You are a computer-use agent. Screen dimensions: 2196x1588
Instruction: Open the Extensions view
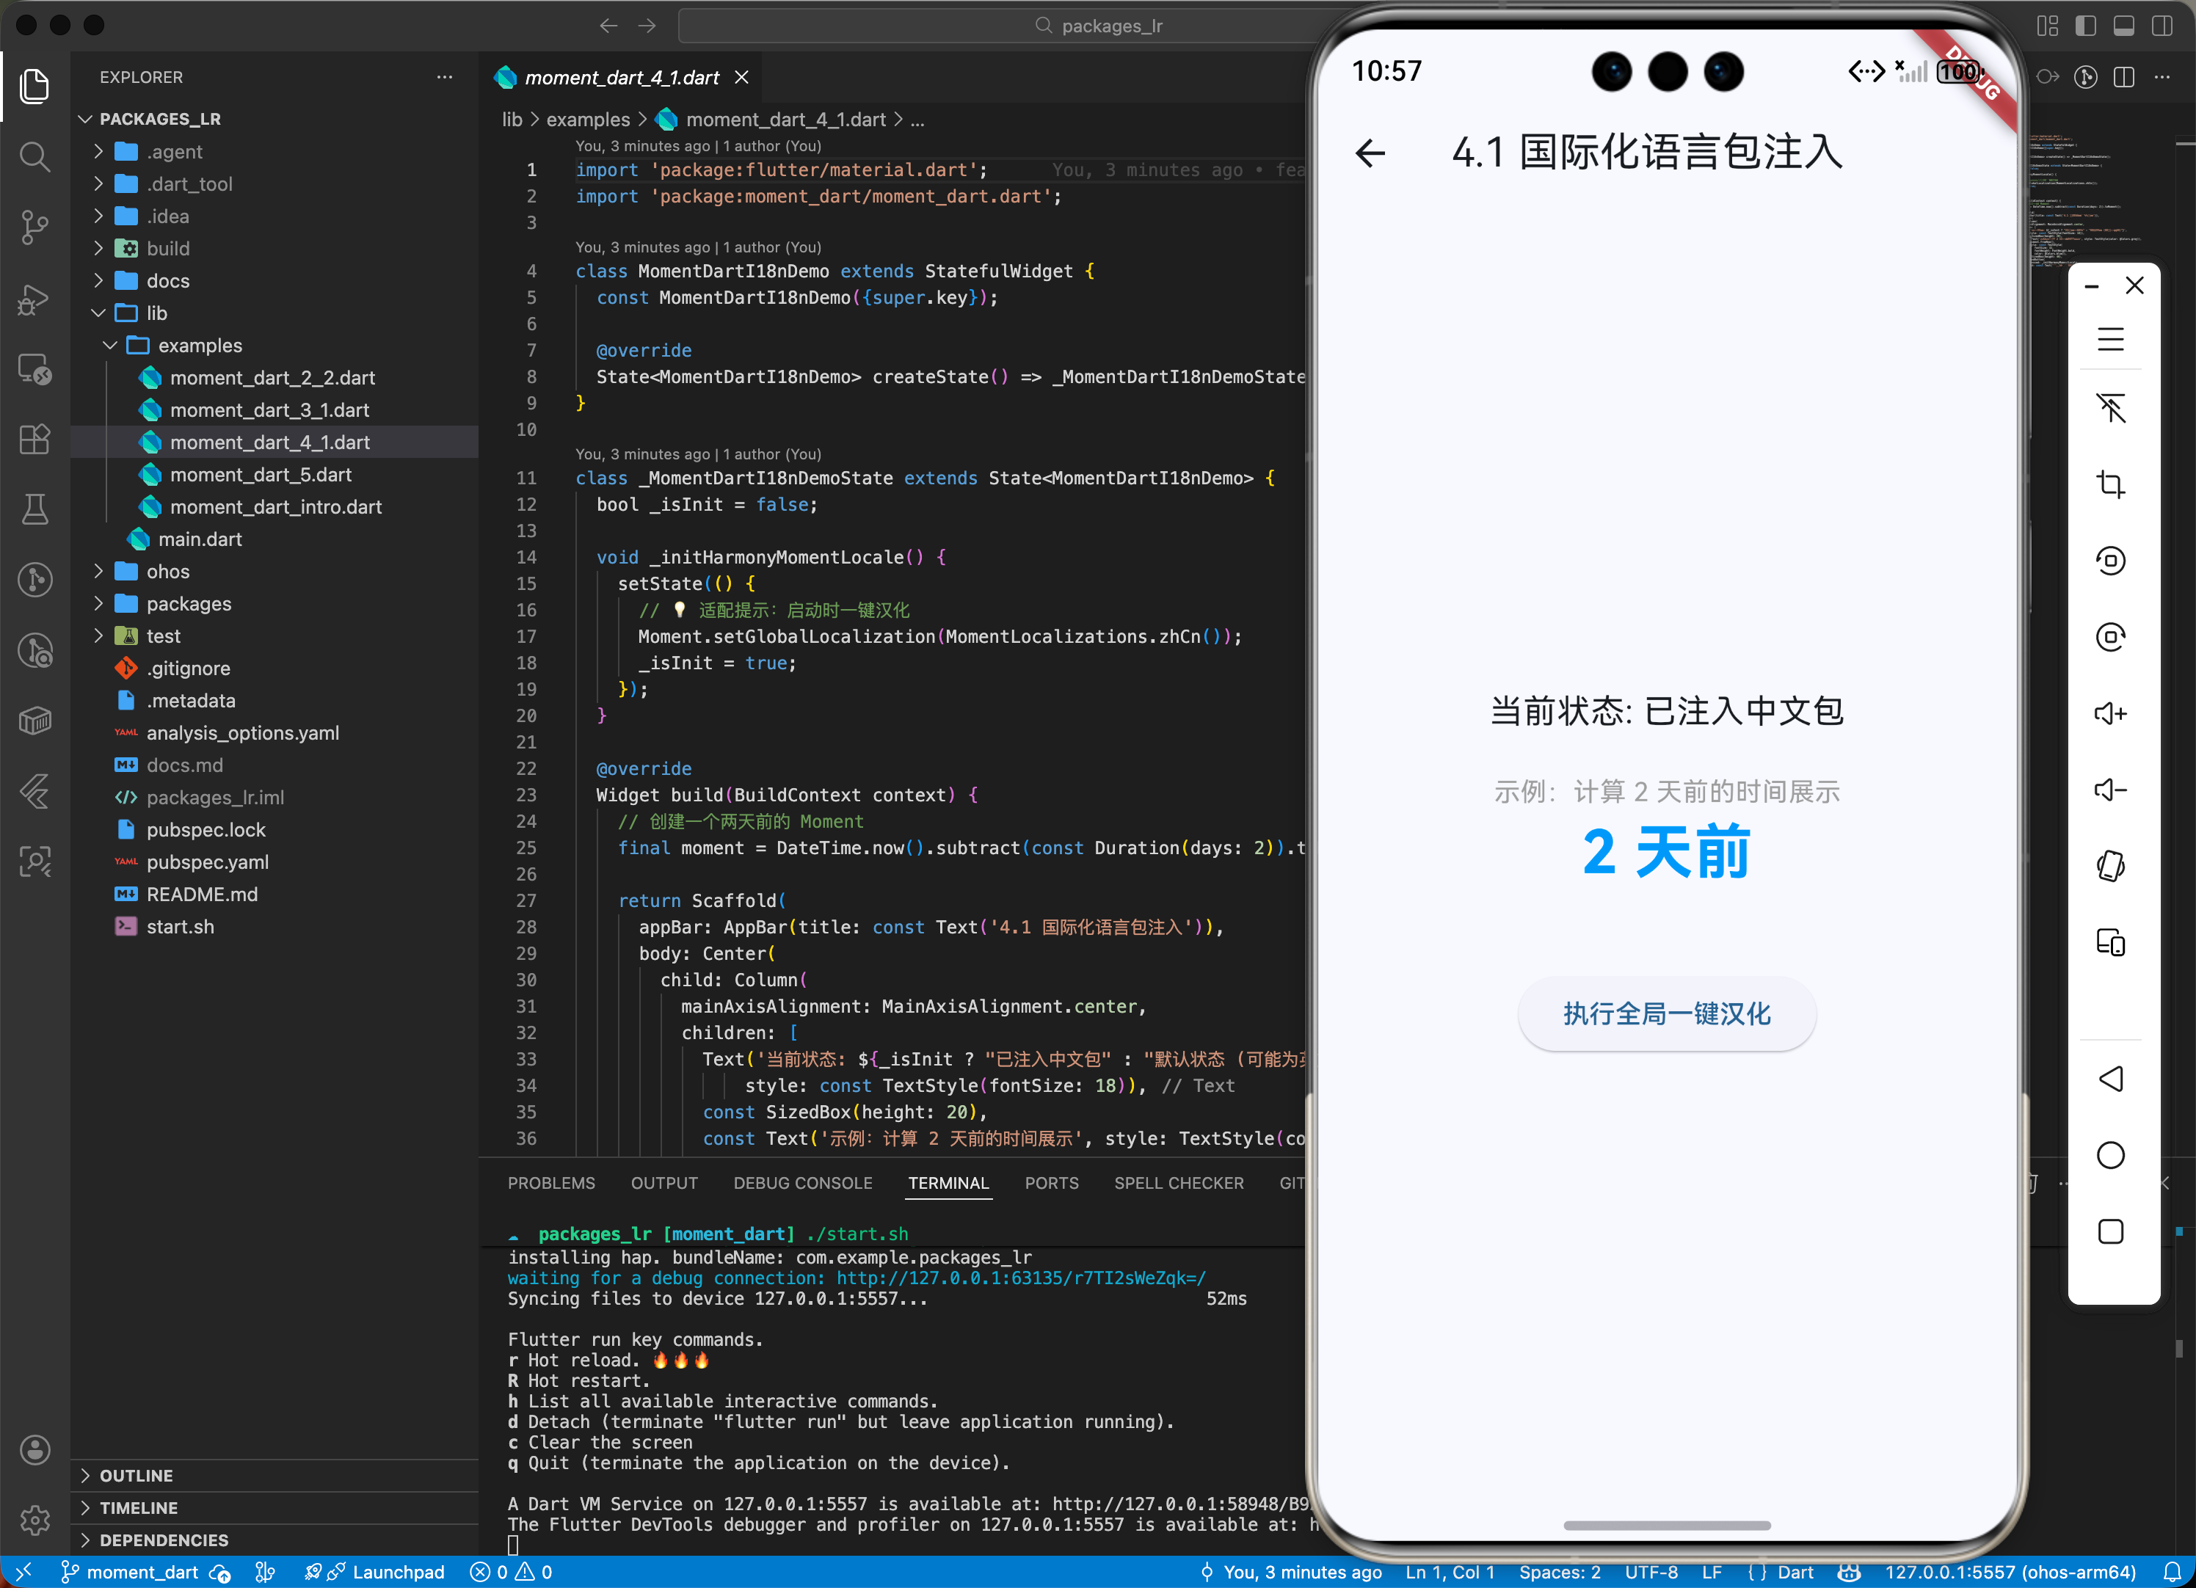tap(34, 440)
